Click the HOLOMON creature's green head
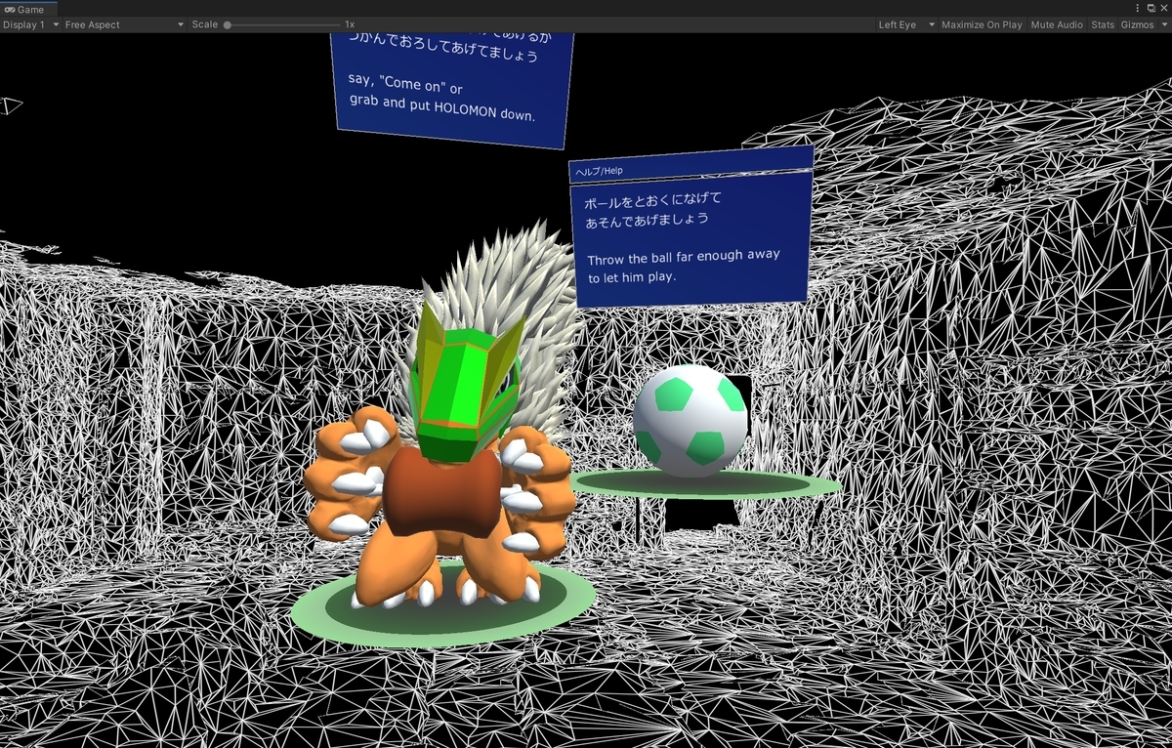The width and height of the screenshot is (1172, 748). click(466, 383)
